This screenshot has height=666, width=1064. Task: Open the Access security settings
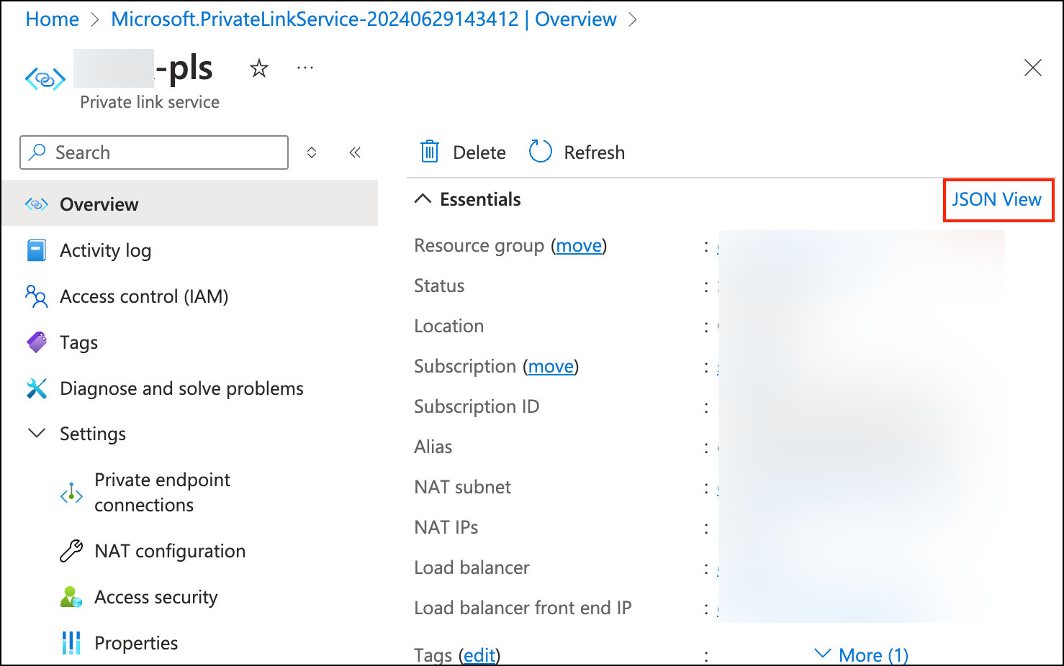pyautogui.click(x=155, y=597)
